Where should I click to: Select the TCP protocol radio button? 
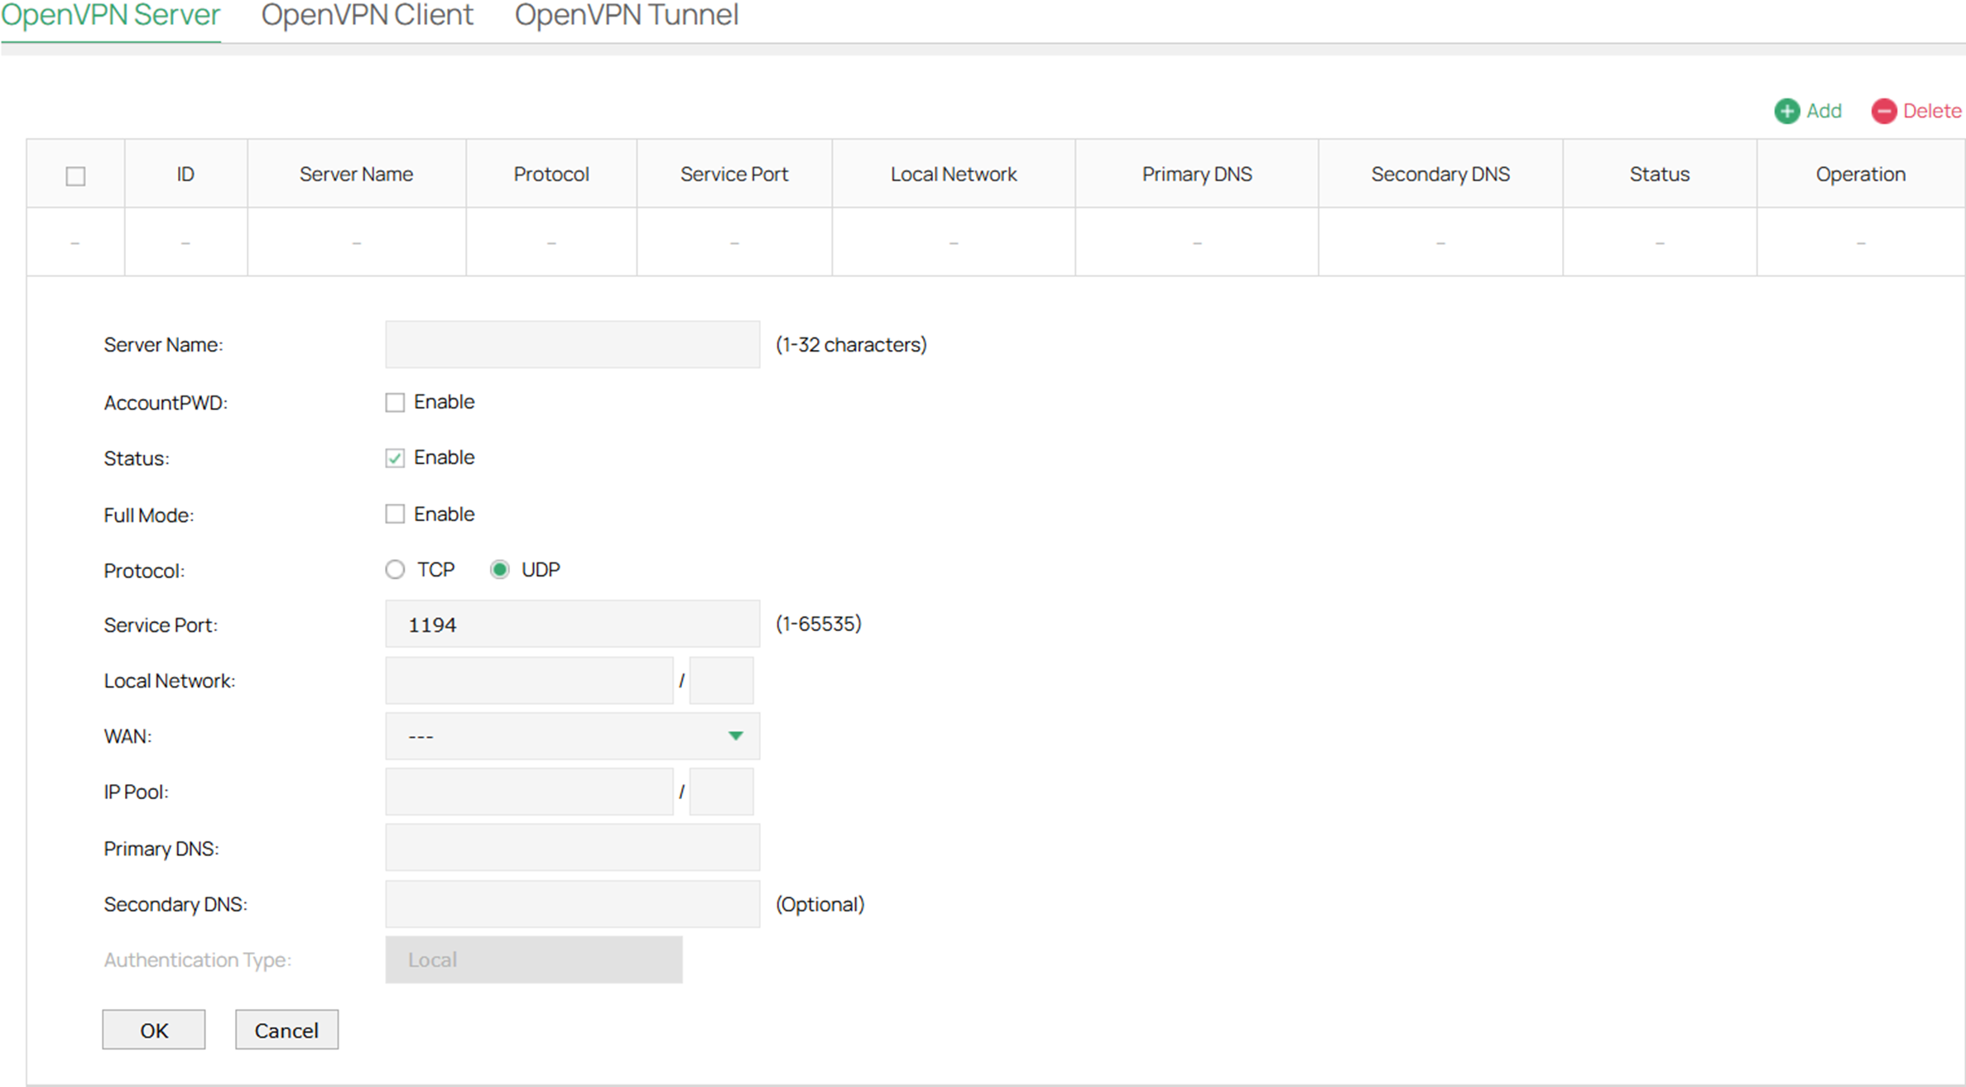(x=395, y=569)
